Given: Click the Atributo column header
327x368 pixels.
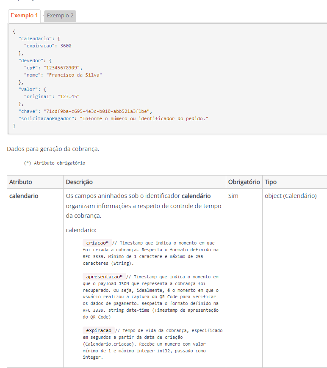Looking at the screenshot, I should (21, 182).
